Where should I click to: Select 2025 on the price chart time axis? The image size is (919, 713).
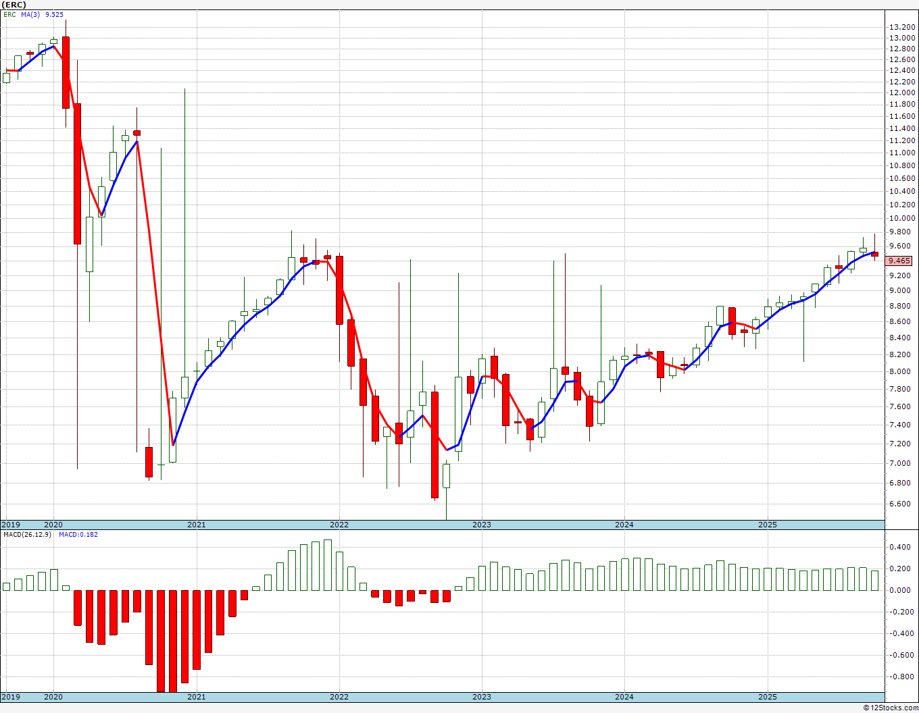pyautogui.click(x=767, y=525)
